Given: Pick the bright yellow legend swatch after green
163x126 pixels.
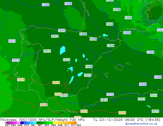Looking at the screenshot, I should (x=55, y=123).
